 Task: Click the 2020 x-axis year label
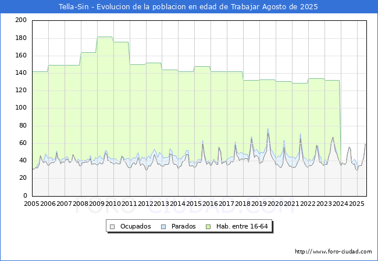click(275, 204)
